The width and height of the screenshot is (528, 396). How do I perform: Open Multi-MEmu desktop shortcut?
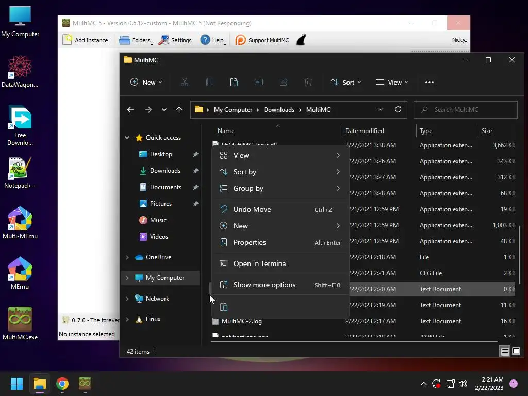tap(20, 223)
